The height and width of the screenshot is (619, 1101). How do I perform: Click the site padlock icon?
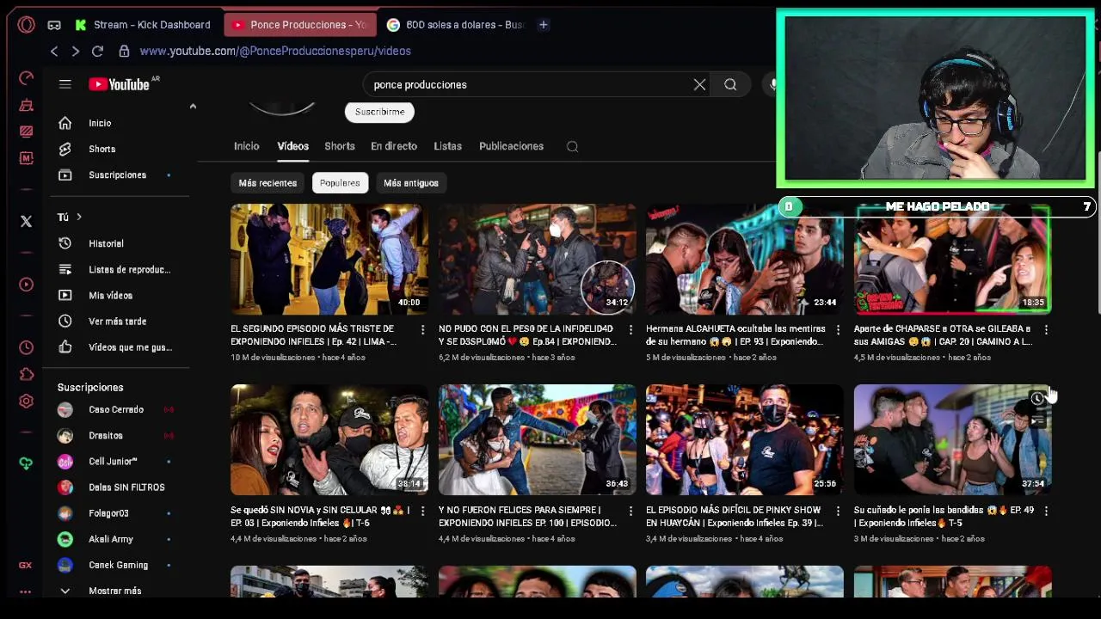click(124, 52)
